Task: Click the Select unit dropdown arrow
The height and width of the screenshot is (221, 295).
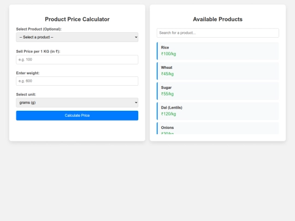Action: 136,103
